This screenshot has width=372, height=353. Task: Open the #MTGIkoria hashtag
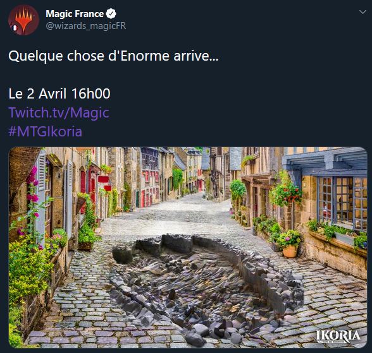[46, 131]
